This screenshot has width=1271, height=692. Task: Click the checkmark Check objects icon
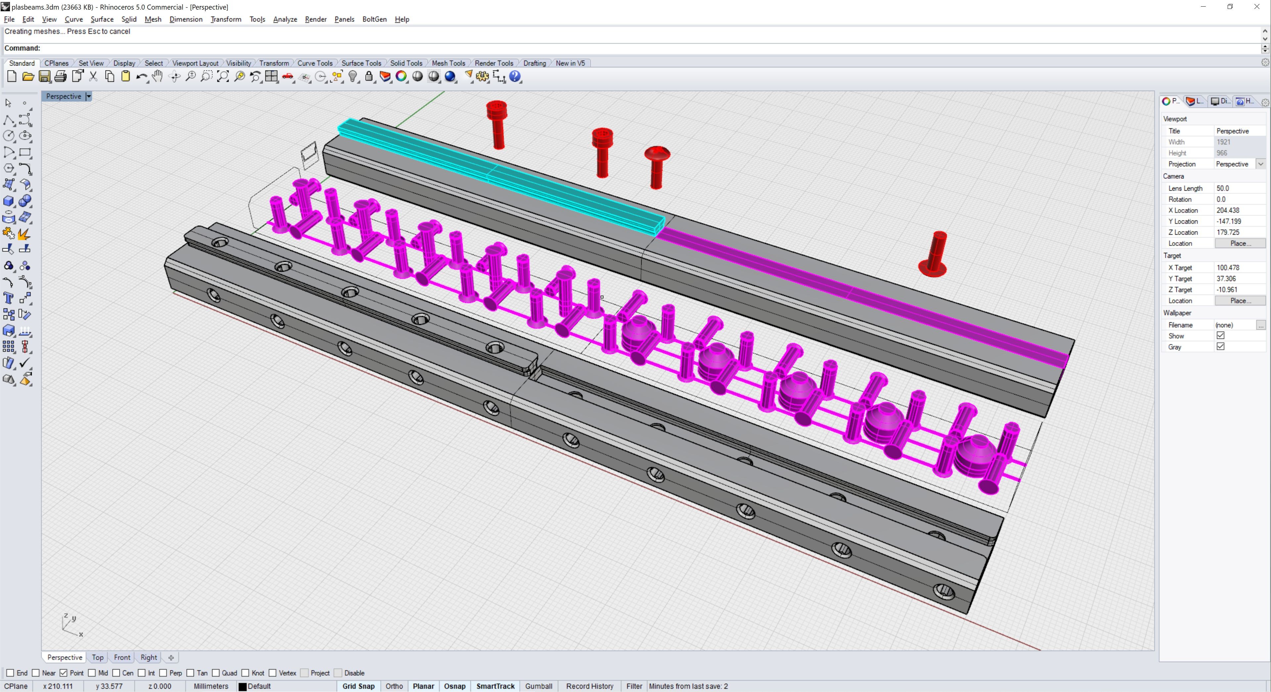[x=25, y=363]
